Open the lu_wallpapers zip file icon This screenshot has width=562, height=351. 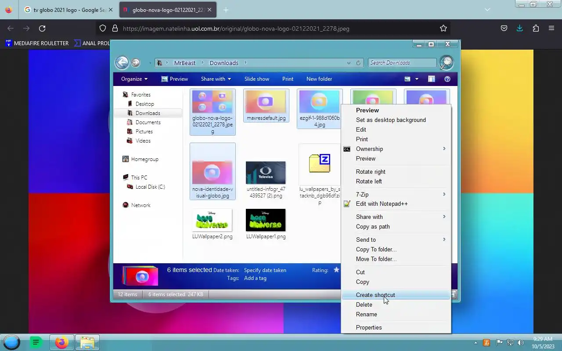click(x=320, y=164)
